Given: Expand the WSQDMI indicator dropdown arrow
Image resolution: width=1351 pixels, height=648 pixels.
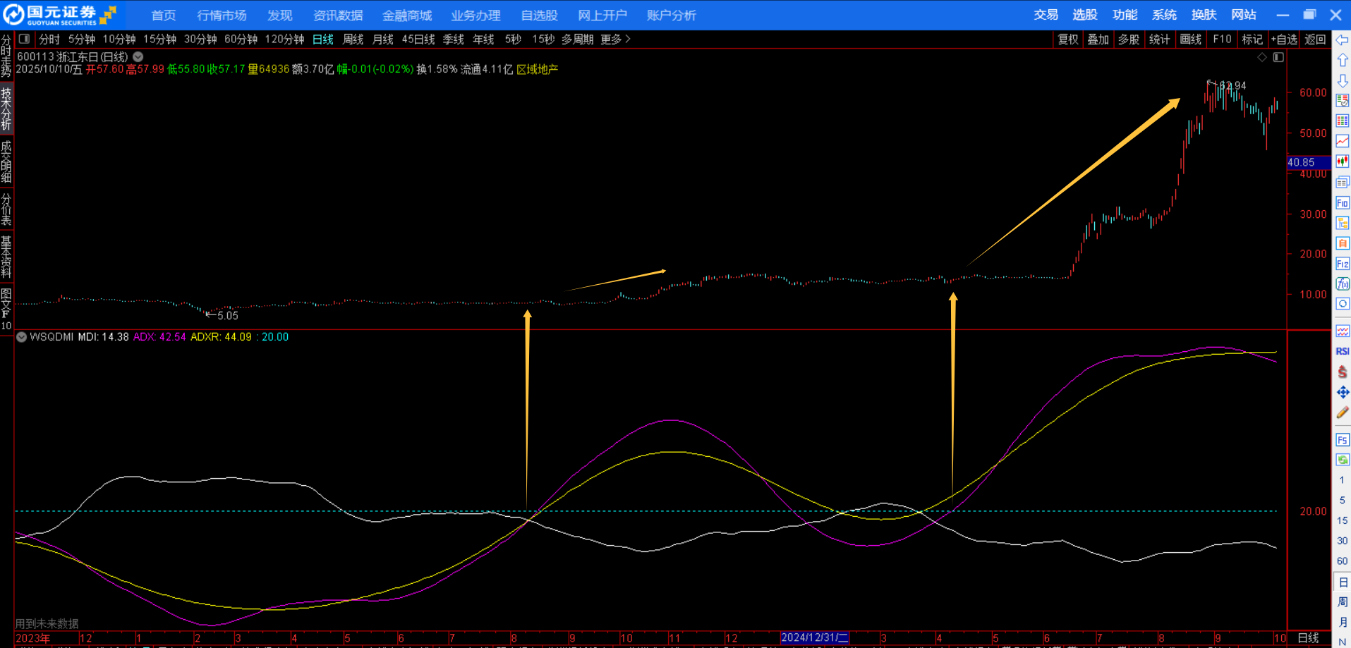Looking at the screenshot, I should pyautogui.click(x=22, y=337).
